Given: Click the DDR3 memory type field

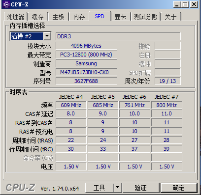Looking at the screenshot, I should [118, 36].
